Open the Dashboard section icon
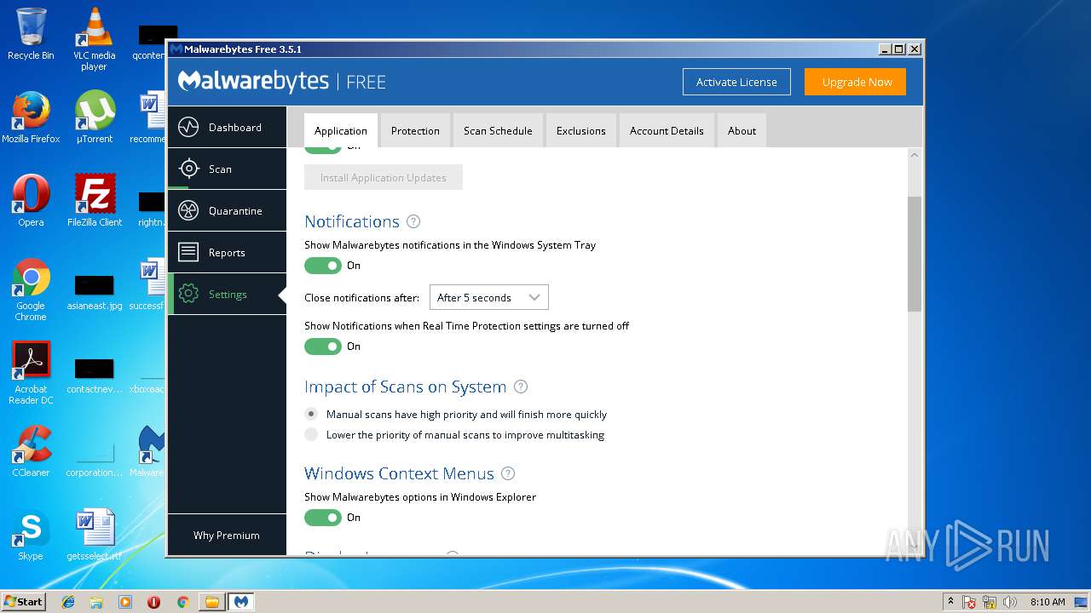Viewport: 1091px width, 613px height. click(188, 128)
